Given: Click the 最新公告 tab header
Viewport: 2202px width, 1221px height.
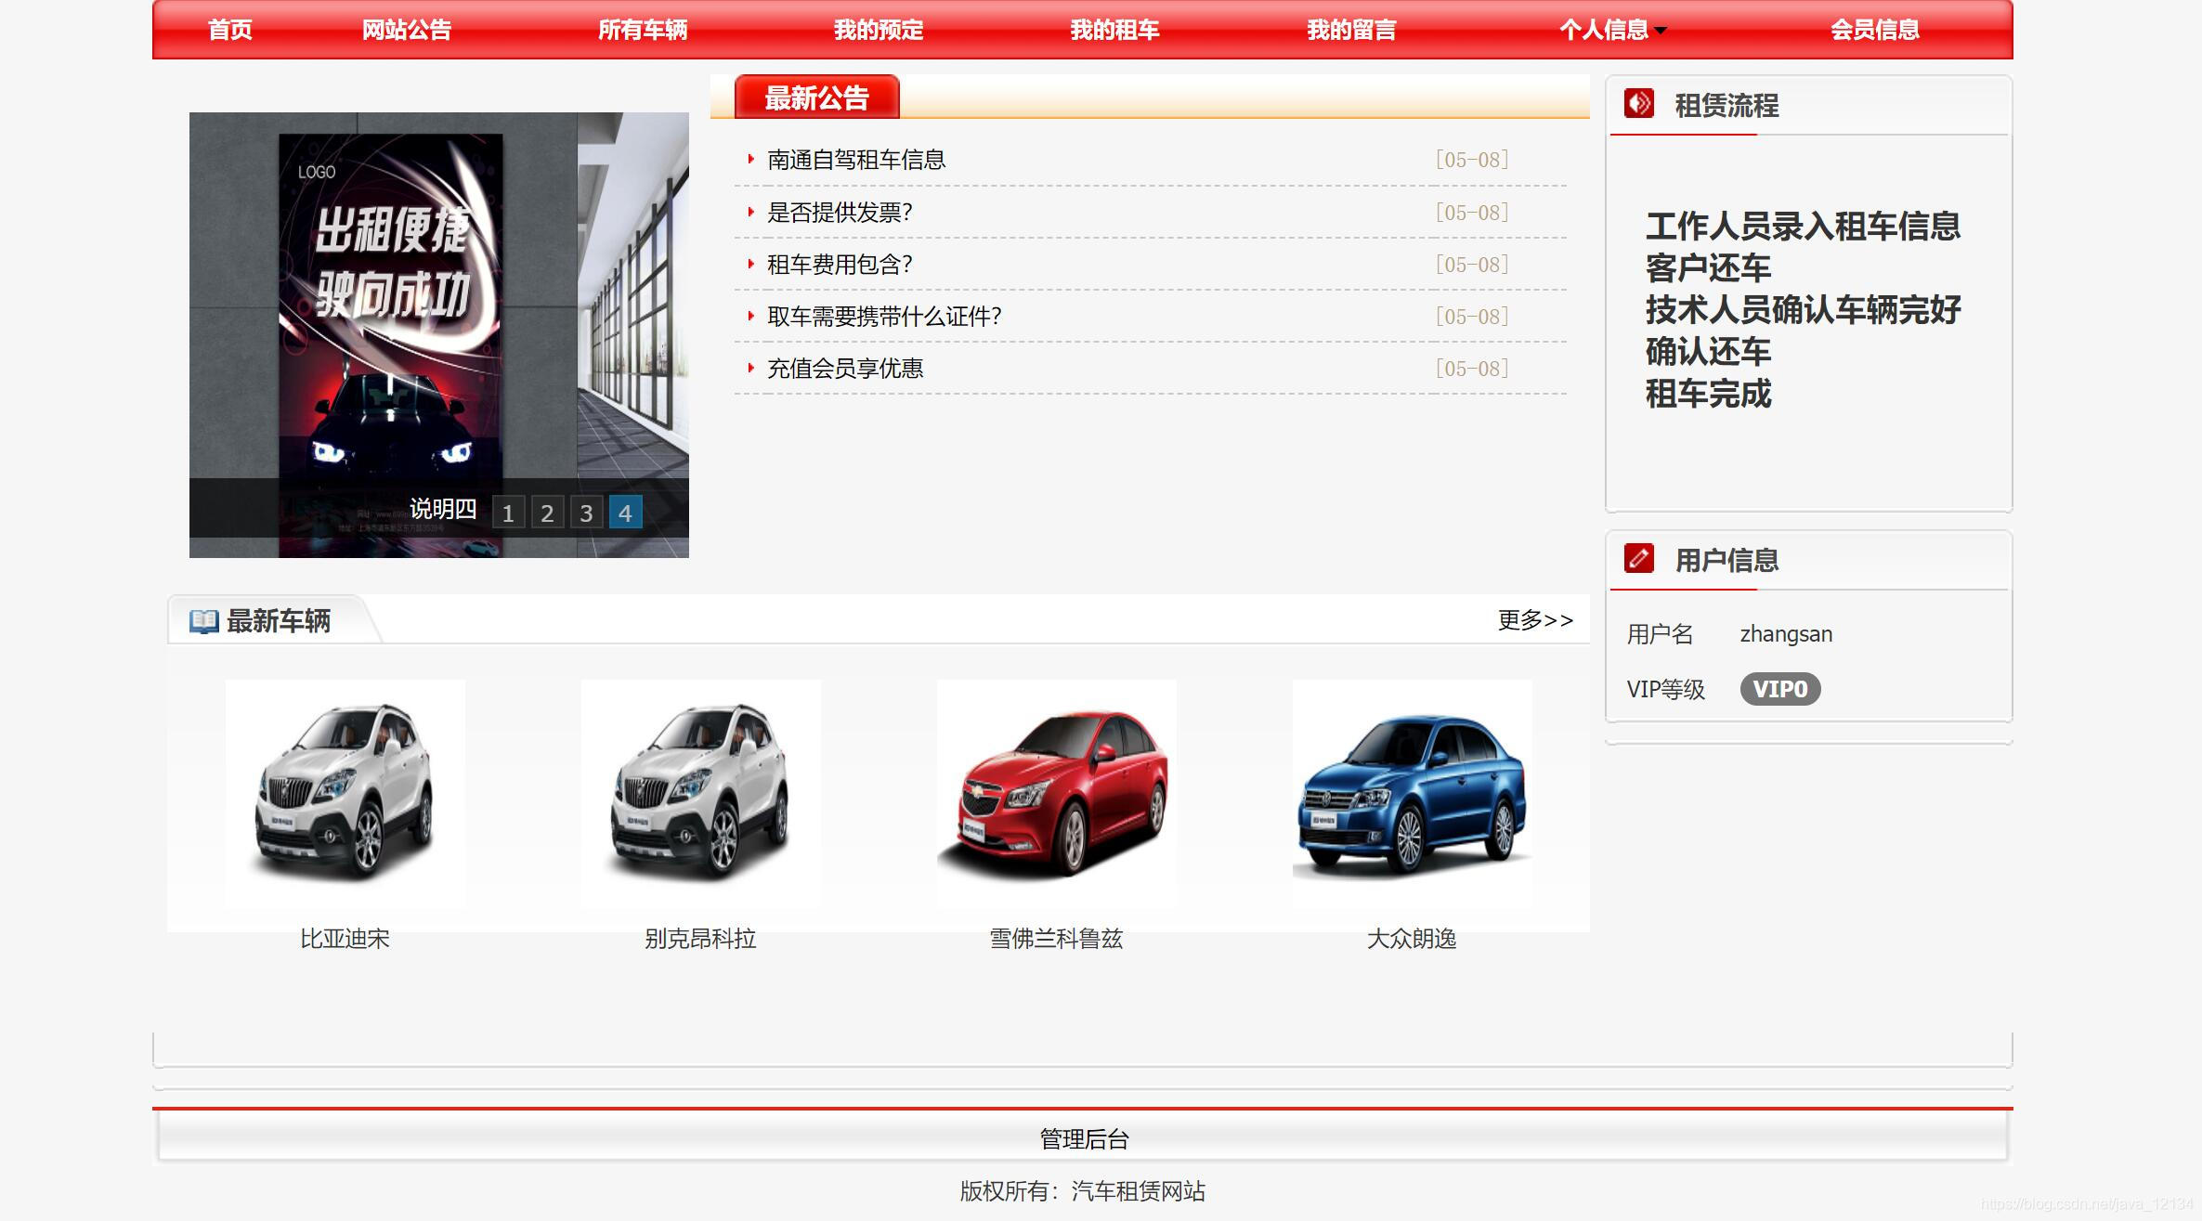Looking at the screenshot, I should pos(816,97).
